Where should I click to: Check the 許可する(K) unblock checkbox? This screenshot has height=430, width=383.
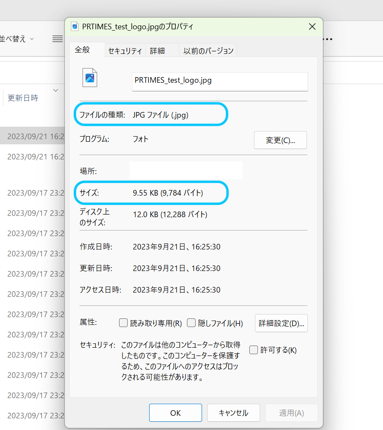point(254,349)
